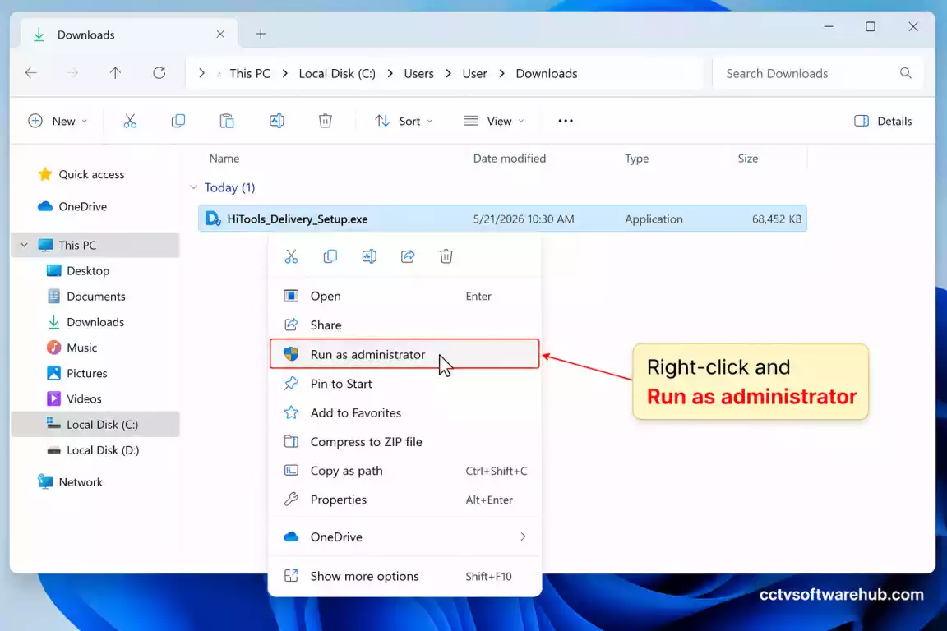Click the HiTools_Delivery_Setup.exe file icon
The image size is (947, 631).
click(213, 219)
